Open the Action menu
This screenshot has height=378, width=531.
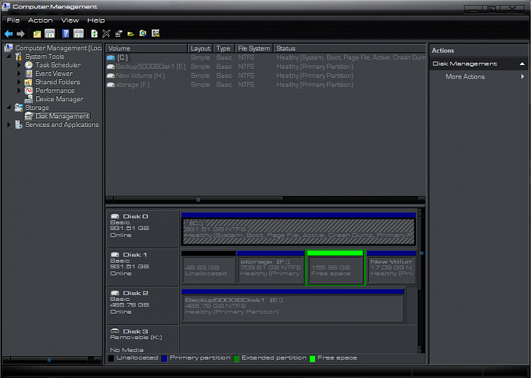tap(40, 21)
